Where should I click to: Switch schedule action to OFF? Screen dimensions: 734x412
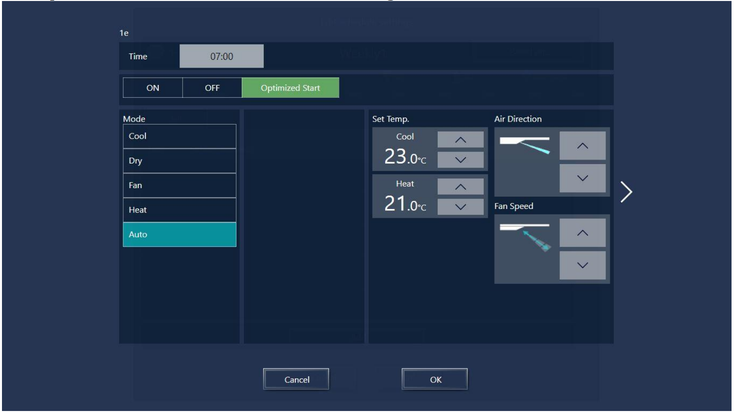click(x=212, y=88)
